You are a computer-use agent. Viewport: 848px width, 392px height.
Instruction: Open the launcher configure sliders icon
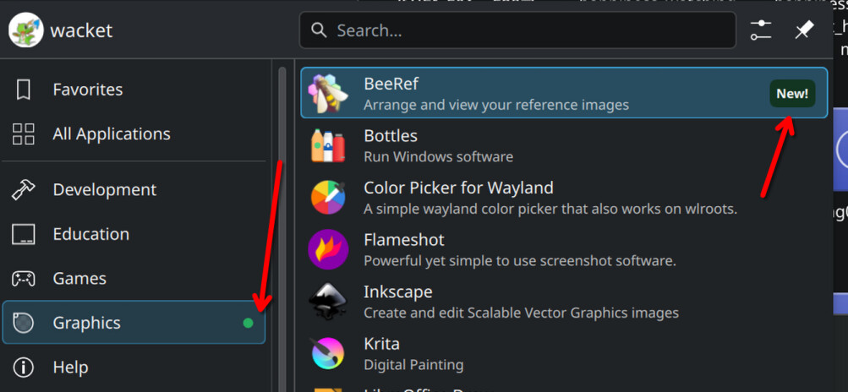coord(761,30)
